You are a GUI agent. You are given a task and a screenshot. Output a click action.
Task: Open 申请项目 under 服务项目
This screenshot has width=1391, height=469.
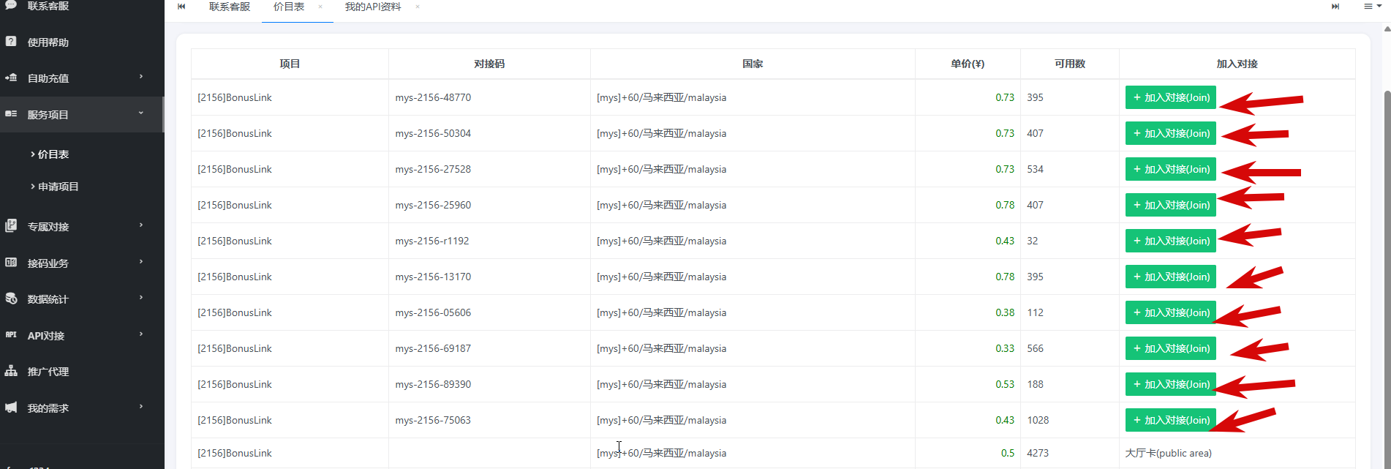[59, 187]
